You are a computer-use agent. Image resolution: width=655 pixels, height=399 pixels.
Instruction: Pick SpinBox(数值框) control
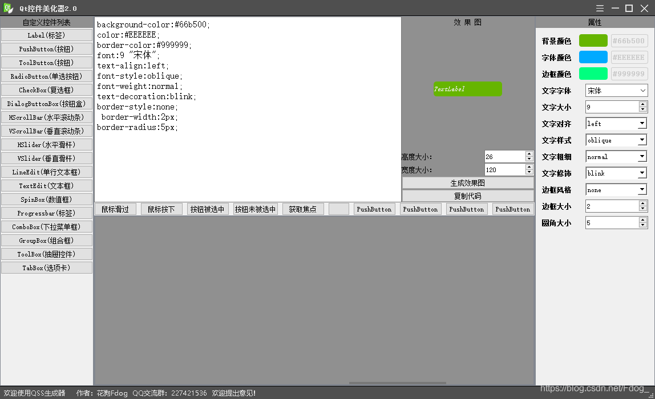(x=46, y=199)
